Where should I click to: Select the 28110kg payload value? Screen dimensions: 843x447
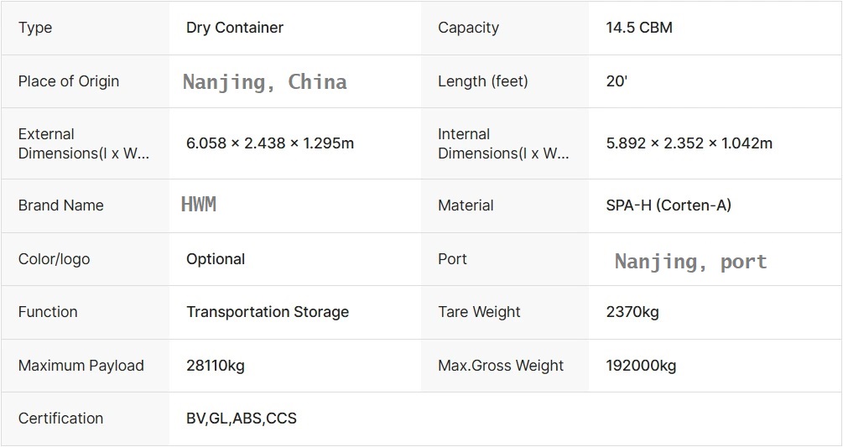[216, 366]
